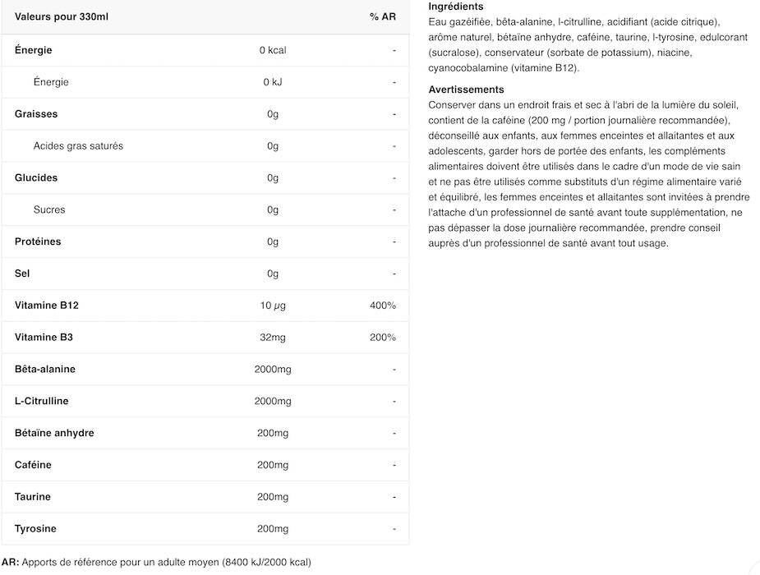Click the Tyrosine 200mg value

(273, 528)
